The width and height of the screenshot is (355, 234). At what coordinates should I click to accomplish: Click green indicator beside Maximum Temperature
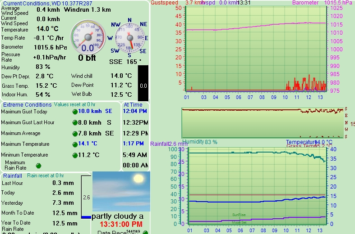tap(75, 144)
